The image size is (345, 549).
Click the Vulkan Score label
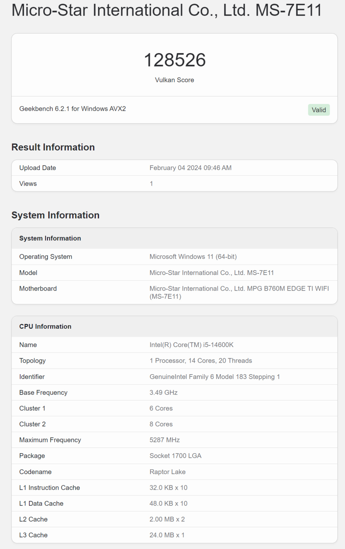tap(174, 80)
